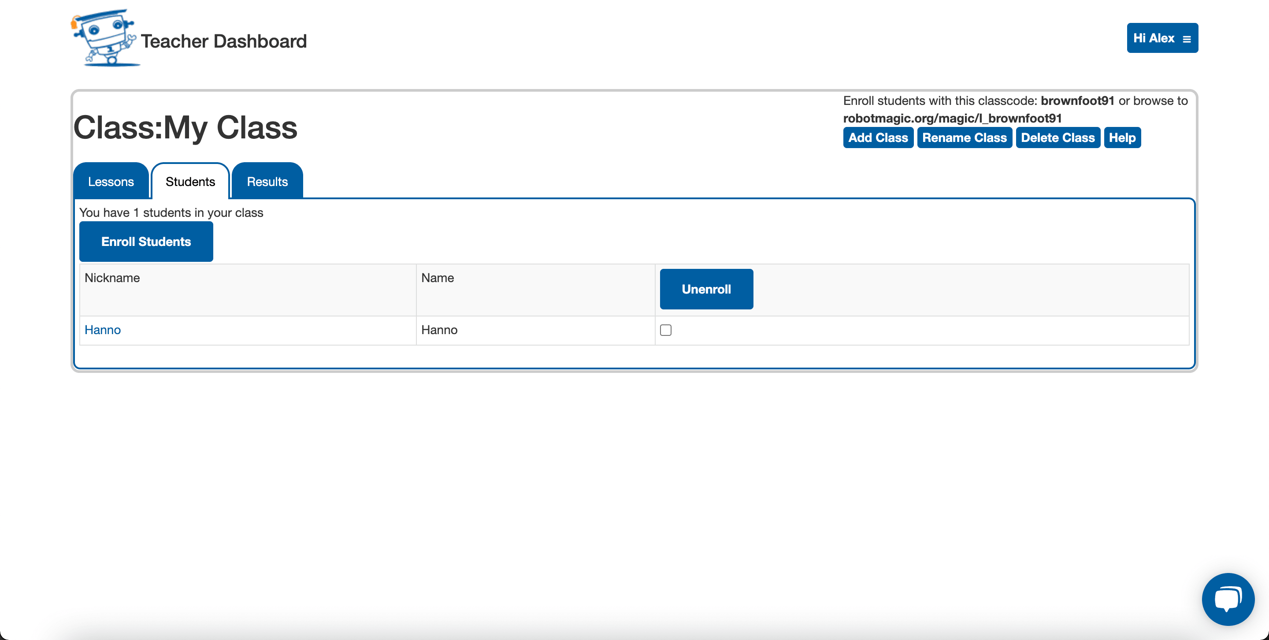Open the Help button
This screenshot has height=640, width=1269.
coord(1122,138)
